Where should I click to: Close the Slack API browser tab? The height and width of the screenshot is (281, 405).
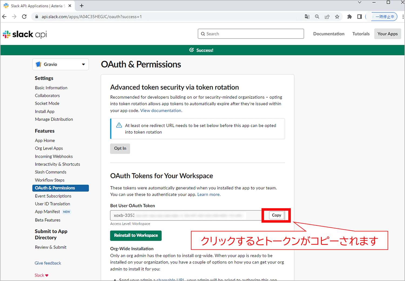point(70,6)
